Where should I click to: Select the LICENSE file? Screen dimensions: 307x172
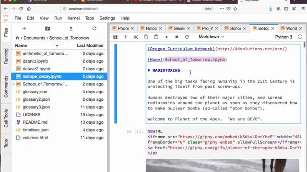[x=59, y=115]
